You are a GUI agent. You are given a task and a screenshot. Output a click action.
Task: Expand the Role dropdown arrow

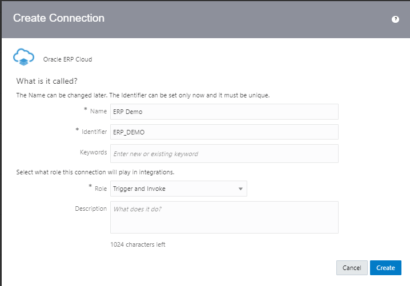240,189
